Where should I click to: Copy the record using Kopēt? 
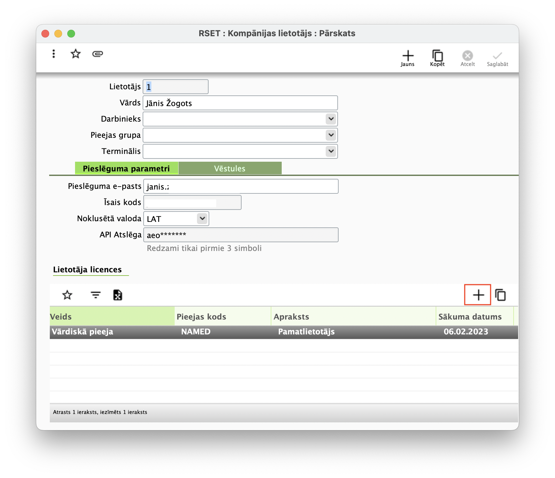437,58
